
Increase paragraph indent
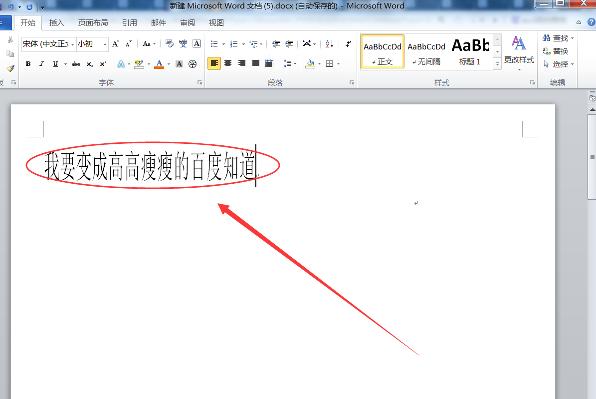[289, 44]
